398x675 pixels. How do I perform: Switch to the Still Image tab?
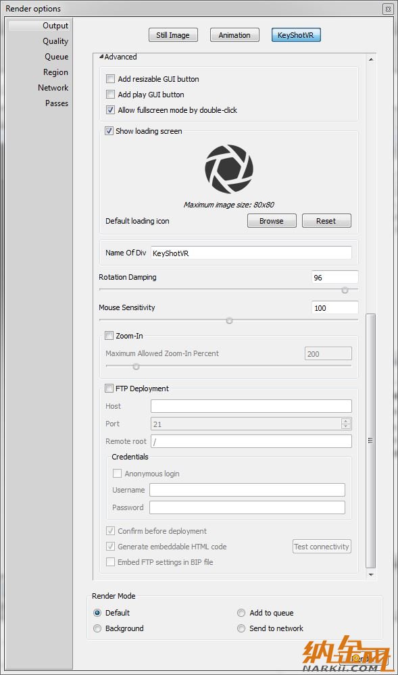click(x=173, y=35)
